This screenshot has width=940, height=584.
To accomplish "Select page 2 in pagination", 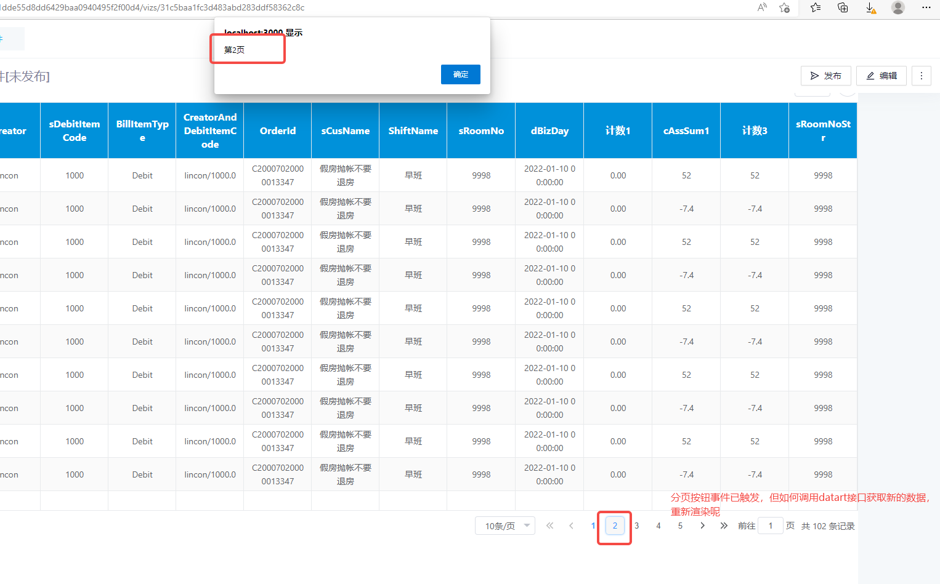I will click(615, 526).
